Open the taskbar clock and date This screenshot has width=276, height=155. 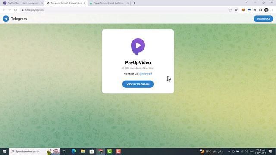(x=260, y=151)
